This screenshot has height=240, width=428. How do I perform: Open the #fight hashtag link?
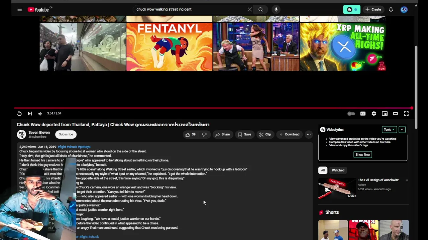pyautogui.click(x=62, y=147)
